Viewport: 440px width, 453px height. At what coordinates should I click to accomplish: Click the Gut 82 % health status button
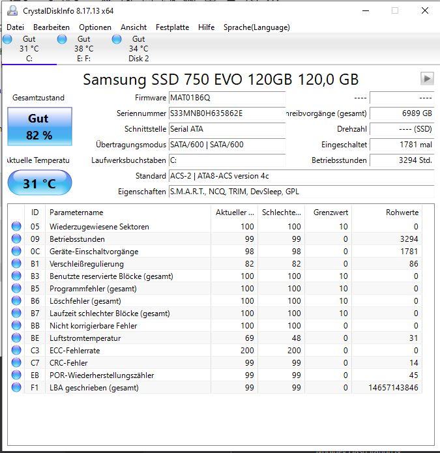coord(40,126)
